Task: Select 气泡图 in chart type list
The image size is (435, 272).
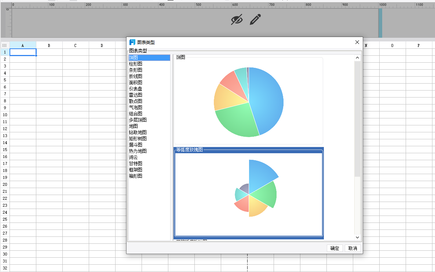Action: 149,107
